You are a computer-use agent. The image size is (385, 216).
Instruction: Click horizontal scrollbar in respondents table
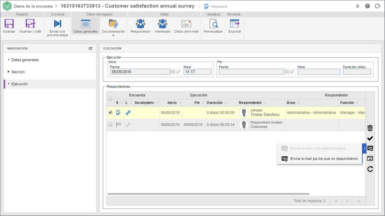pos(208,194)
